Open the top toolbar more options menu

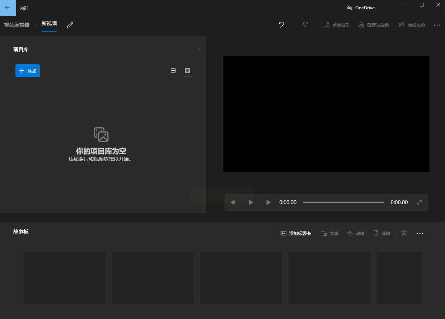pos(437,25)
